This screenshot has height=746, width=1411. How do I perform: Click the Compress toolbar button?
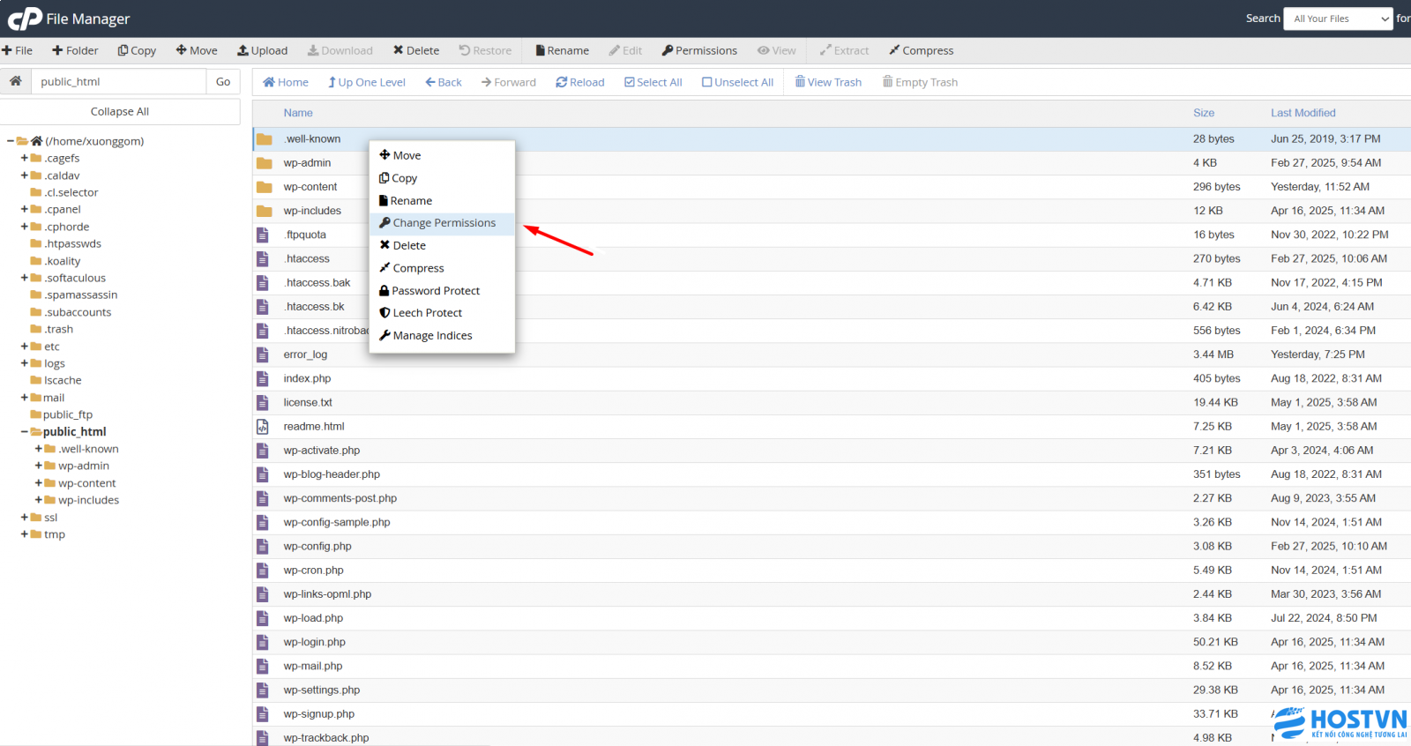[921, 50]
